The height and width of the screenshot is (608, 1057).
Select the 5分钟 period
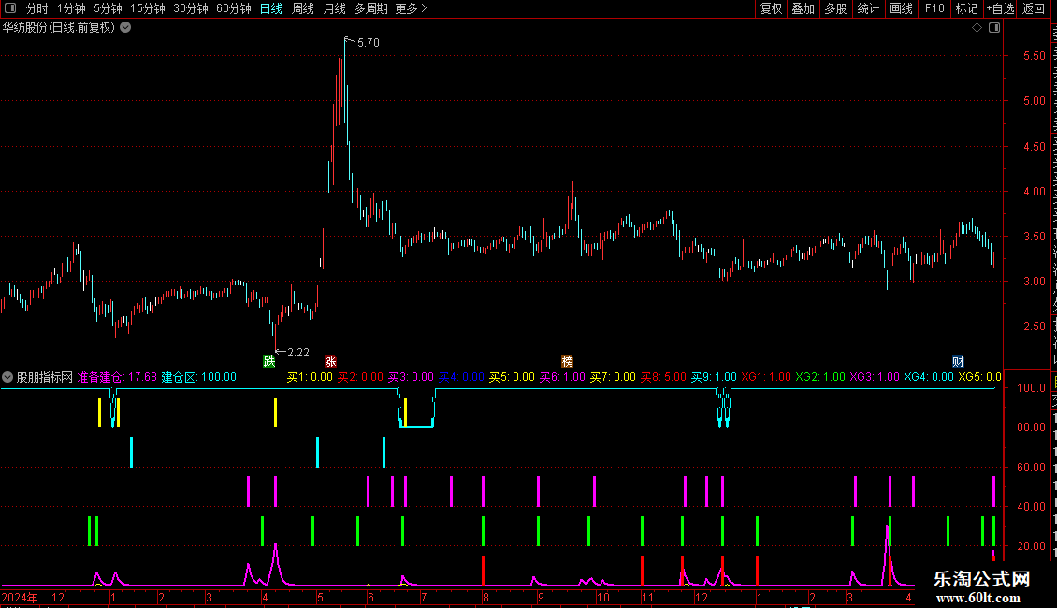pos(108,8)
